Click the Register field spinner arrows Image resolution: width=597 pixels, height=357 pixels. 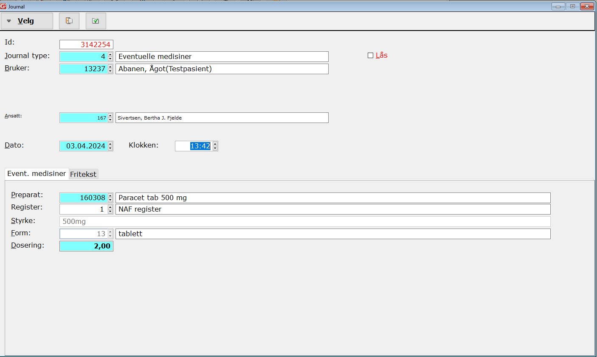(x=110, y=209)
